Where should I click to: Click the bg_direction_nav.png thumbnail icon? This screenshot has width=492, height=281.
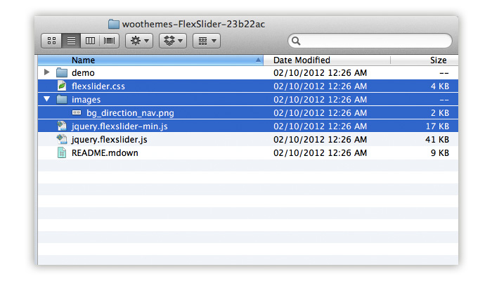coord(77,112)
